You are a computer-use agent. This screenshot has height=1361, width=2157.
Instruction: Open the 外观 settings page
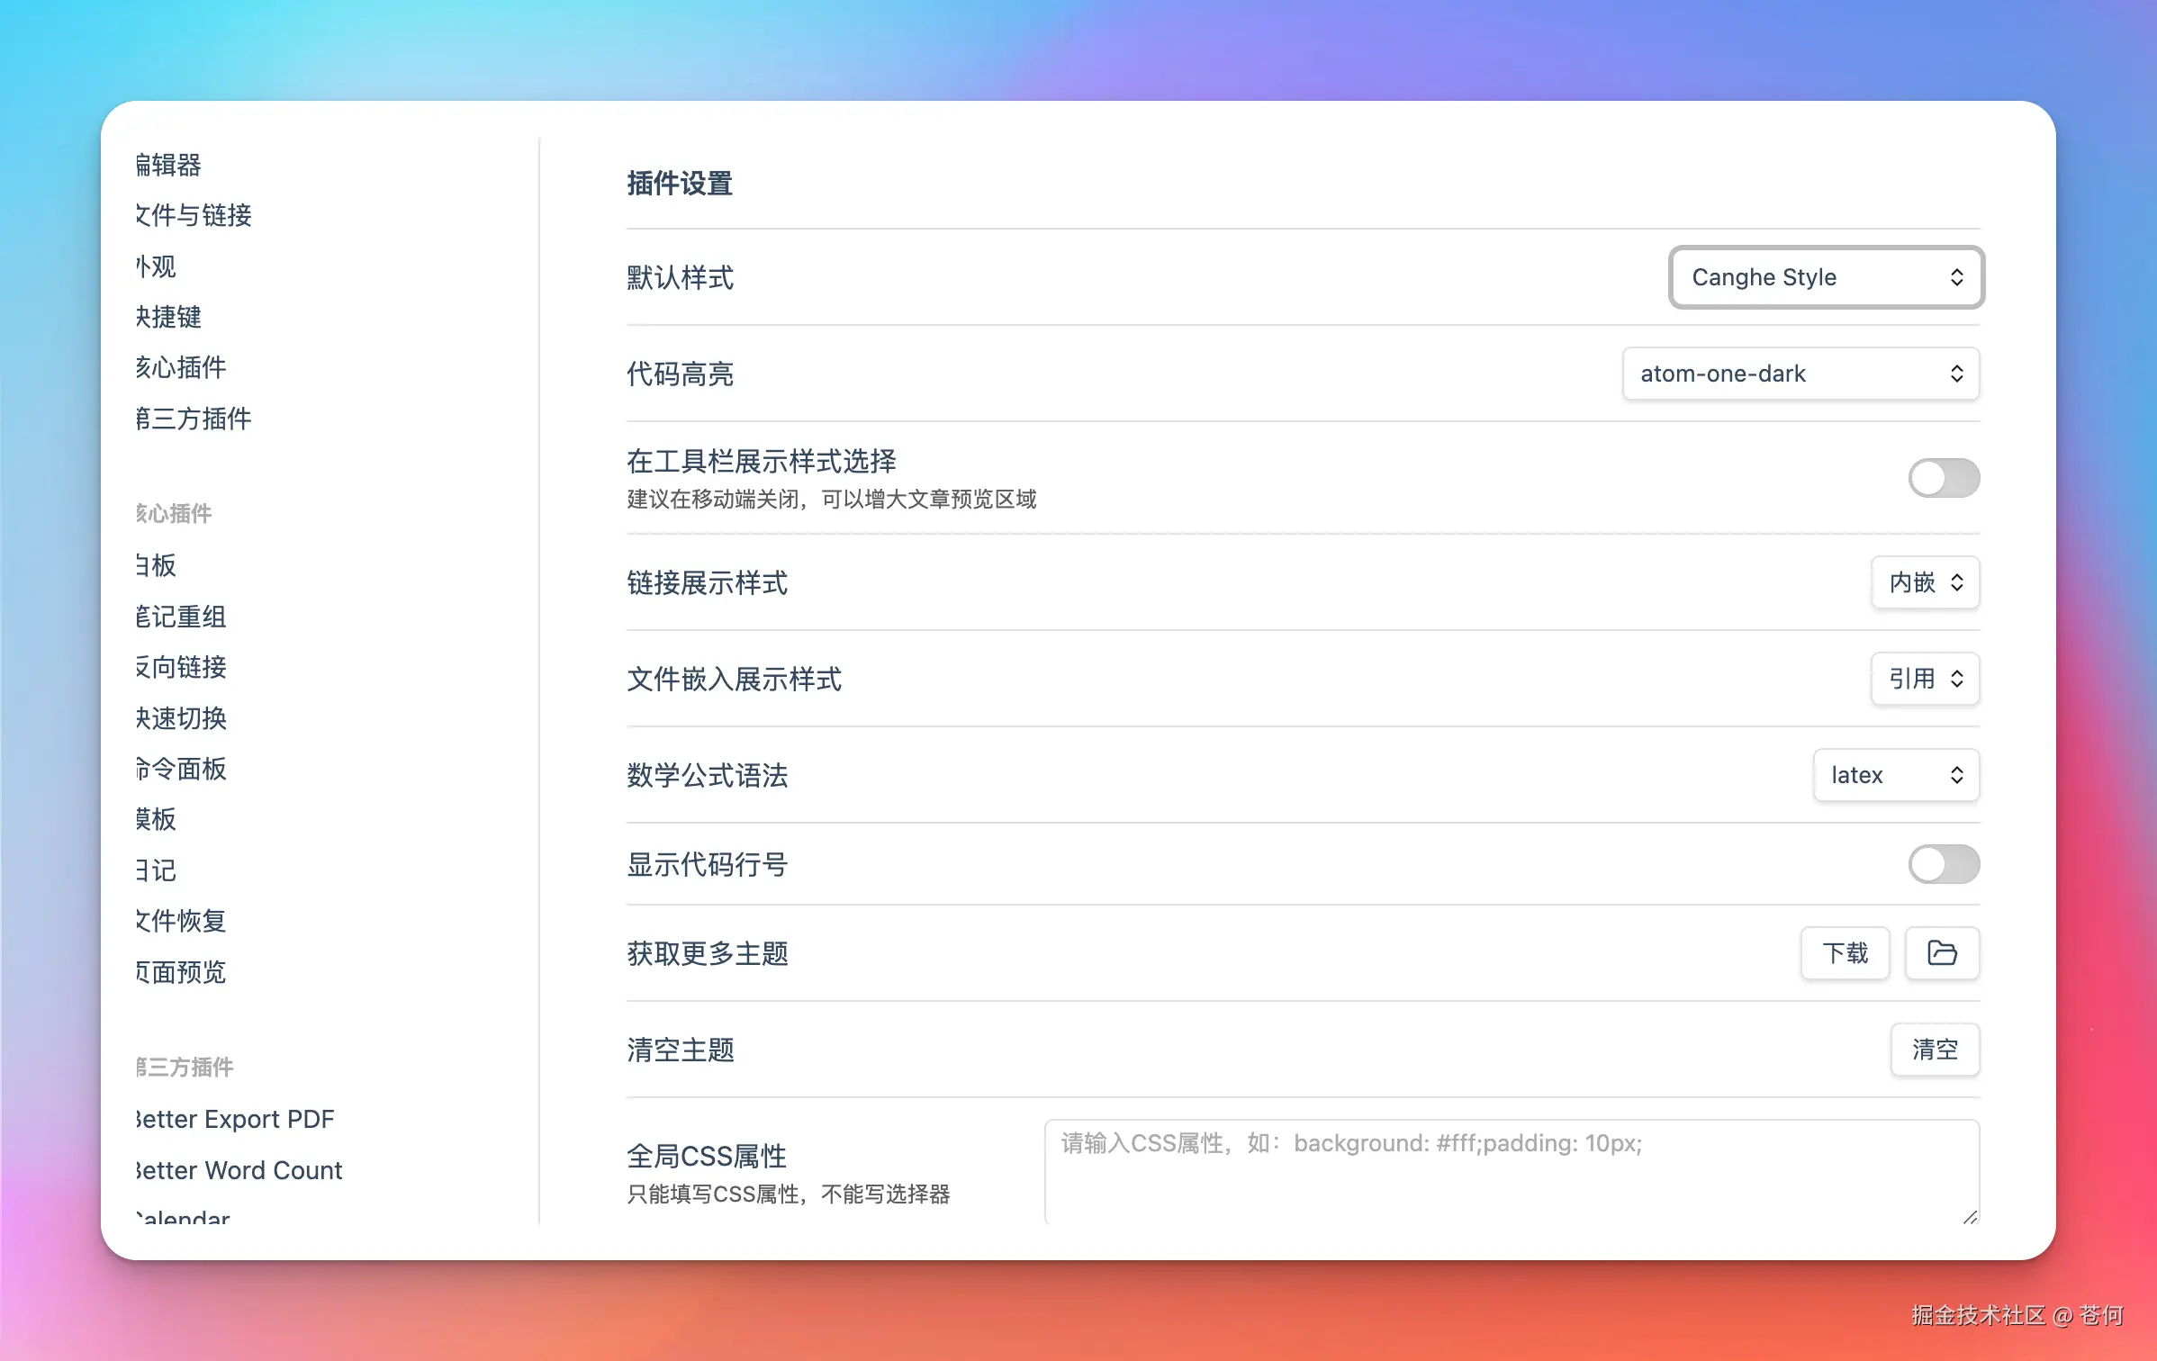coord(154,266)
